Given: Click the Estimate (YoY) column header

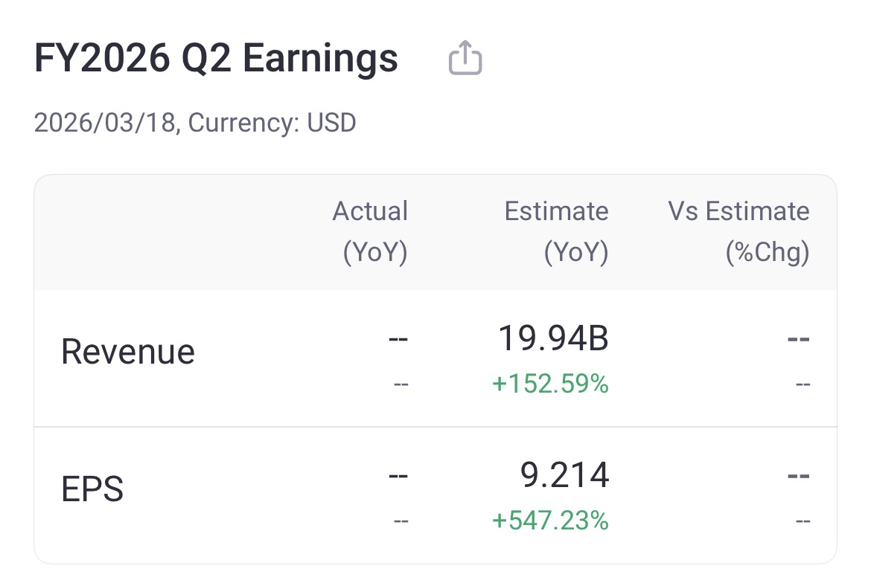Looking at the screenshot, I should click(x=557, y=232).
